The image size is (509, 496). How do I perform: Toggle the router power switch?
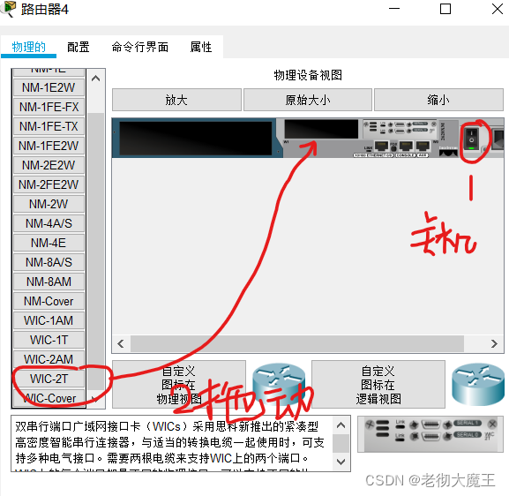472,139
